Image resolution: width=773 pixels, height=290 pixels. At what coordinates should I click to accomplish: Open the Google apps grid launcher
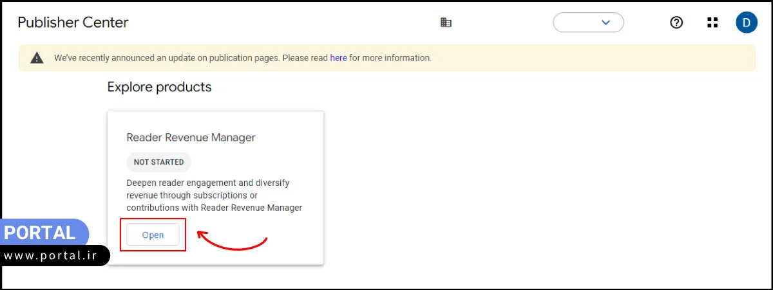[x=712, y=23]
